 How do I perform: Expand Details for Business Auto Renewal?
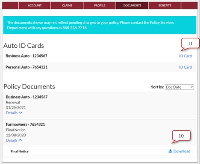coord(14,113)
